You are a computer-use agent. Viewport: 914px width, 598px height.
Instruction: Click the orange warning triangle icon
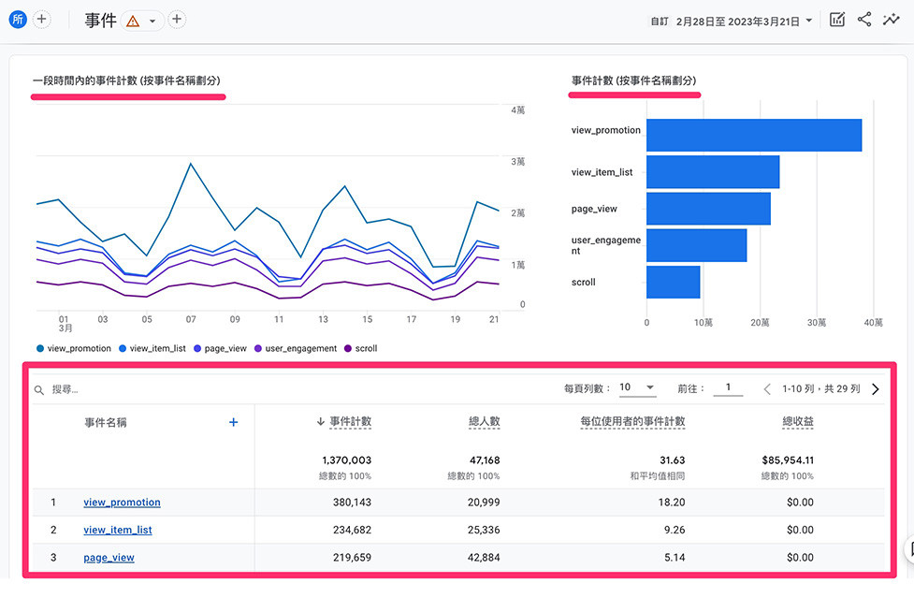(x=133, y=22)
